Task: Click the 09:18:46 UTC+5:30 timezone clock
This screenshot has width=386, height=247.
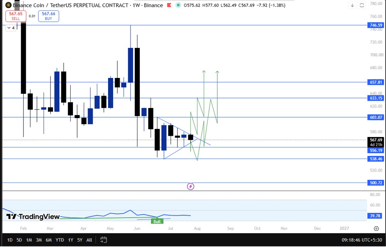Action: [x=362, y=240]
